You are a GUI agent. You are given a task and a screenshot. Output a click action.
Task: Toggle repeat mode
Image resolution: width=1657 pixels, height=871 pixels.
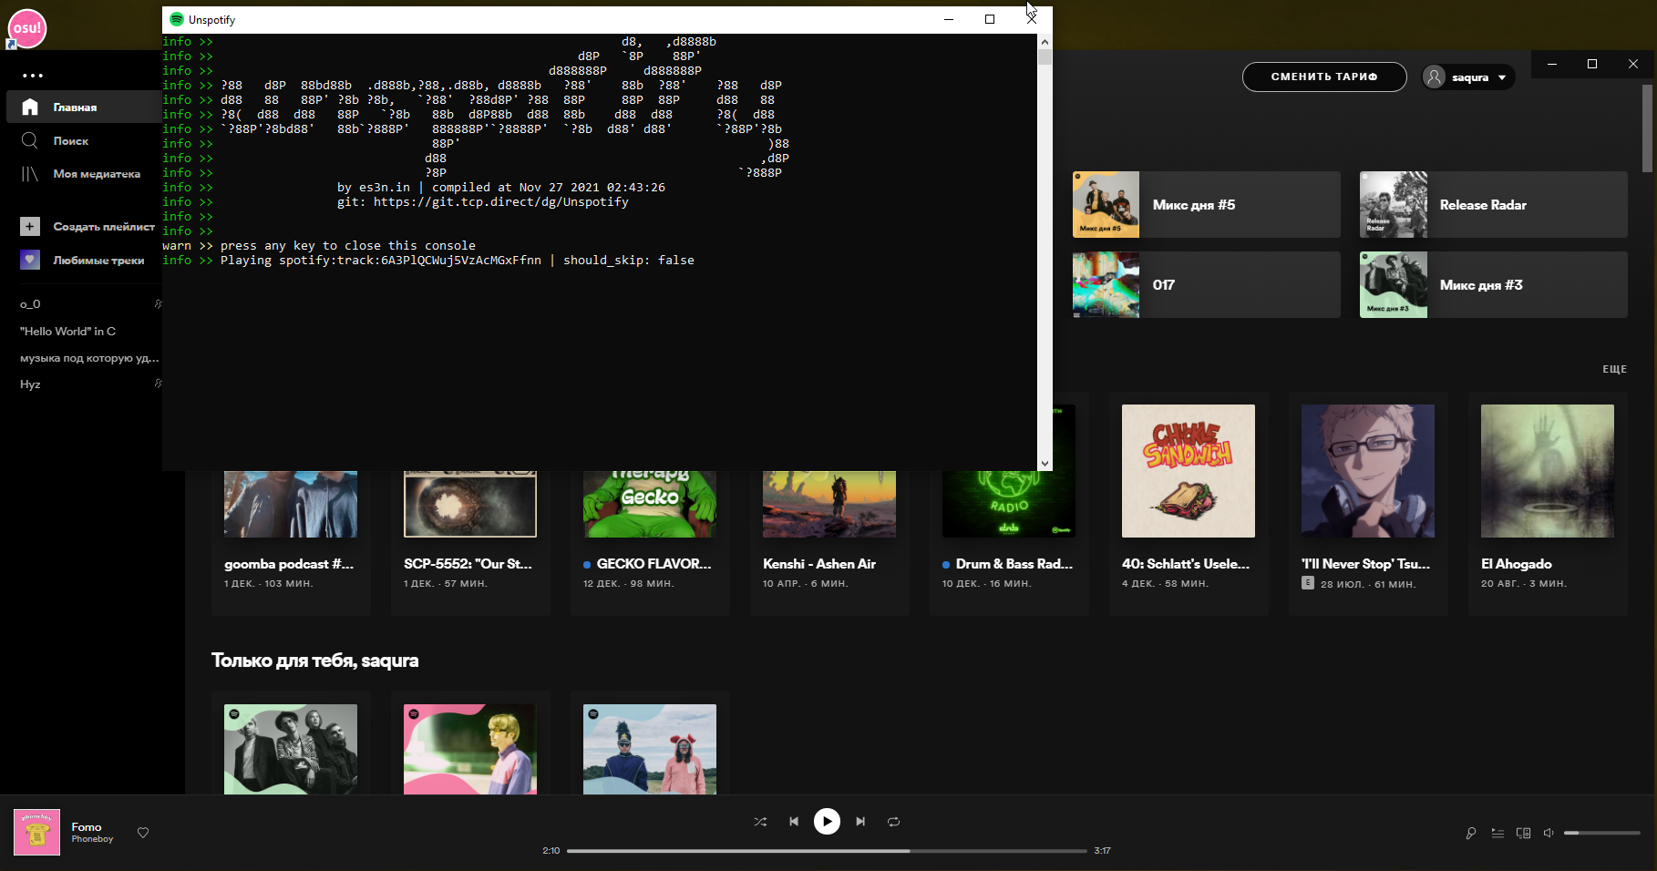coord(894,822)
